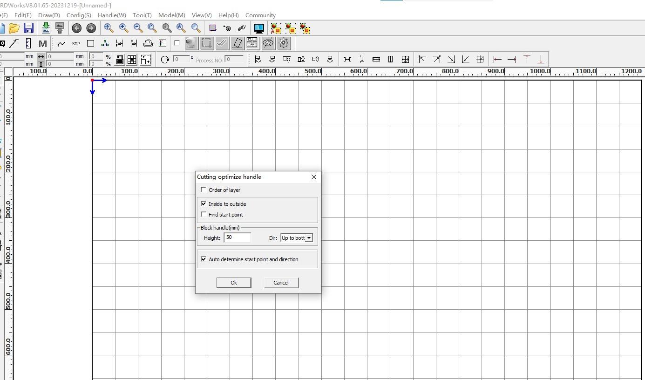The width and height of the screenshot is (645, 380).
Task: Open the Help(H) menu
Action: click(229, 15)
